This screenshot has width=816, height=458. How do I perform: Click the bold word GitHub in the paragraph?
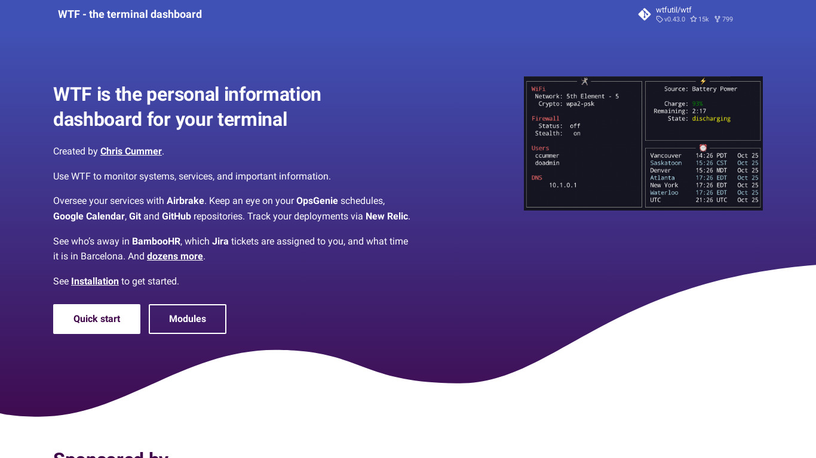pyautogui.click(x=176, y=216)
